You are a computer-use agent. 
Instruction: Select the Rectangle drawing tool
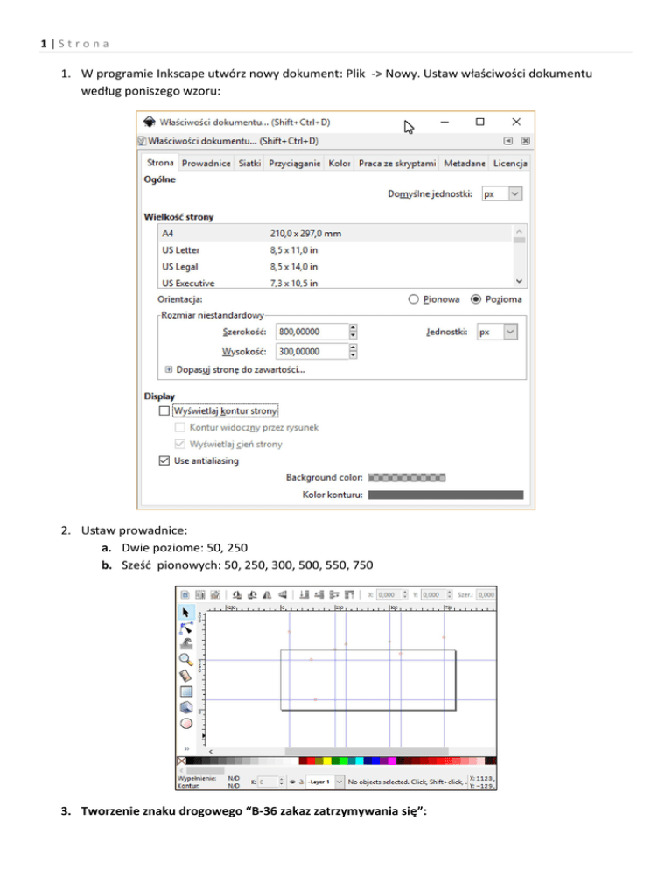tap(185, 691)
